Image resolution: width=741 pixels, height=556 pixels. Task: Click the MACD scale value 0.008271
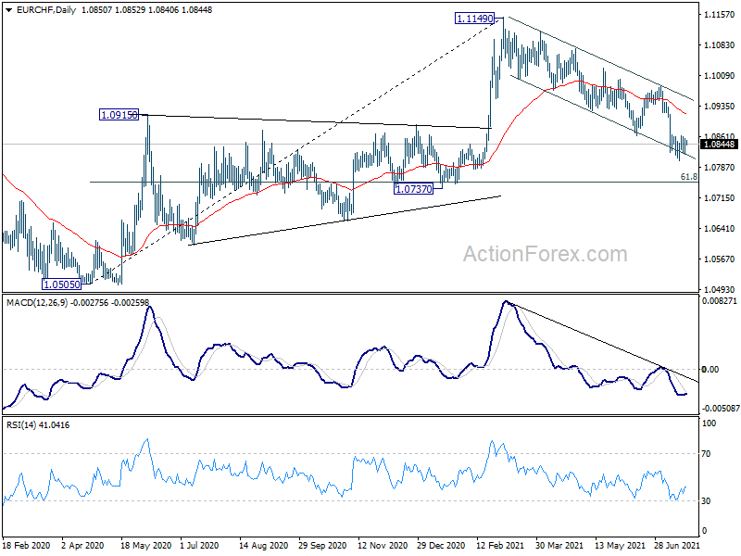[720, 300]
